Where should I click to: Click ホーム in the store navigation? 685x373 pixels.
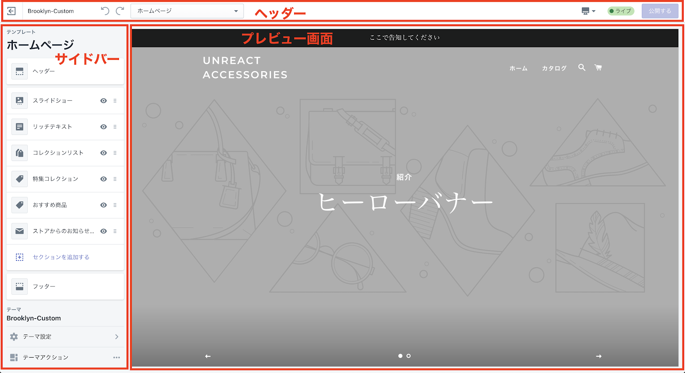[518, 69]
